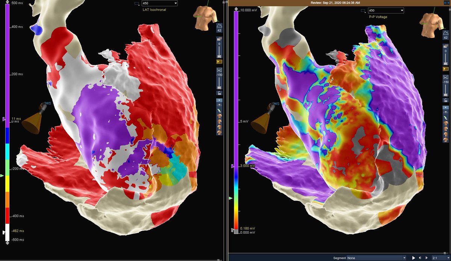Viewport: 451px width, 261px height.
Task: Select second torso view preset in left toolbar
Action: 219,121
